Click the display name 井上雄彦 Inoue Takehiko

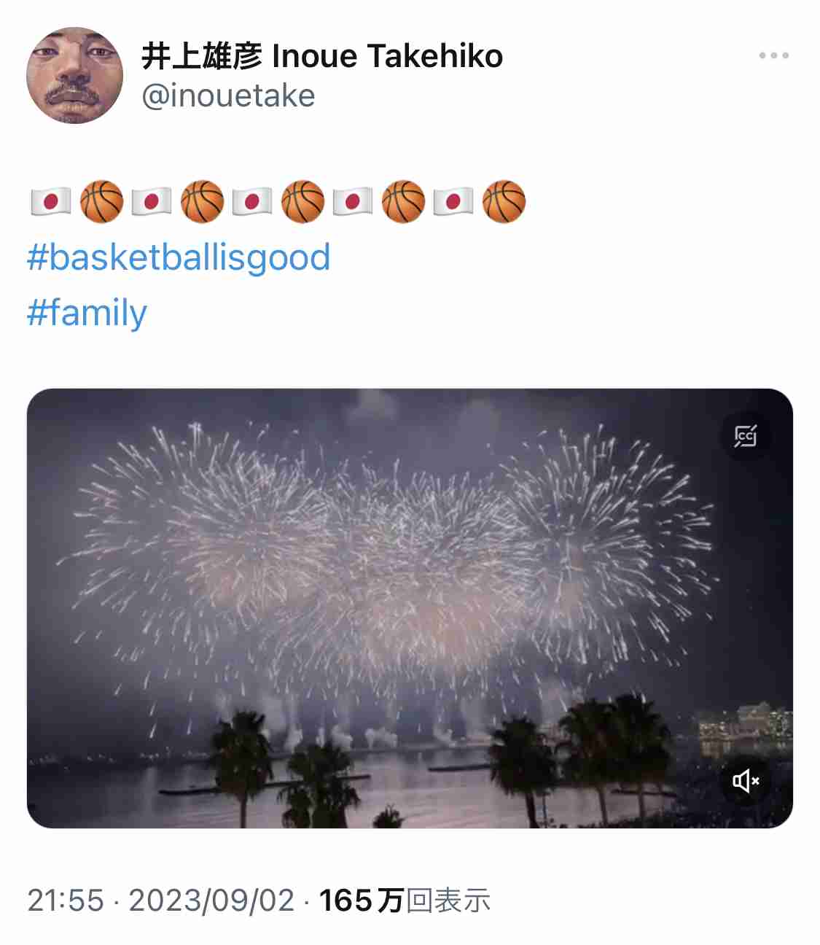pyautogui.click(x=321, y=56)
